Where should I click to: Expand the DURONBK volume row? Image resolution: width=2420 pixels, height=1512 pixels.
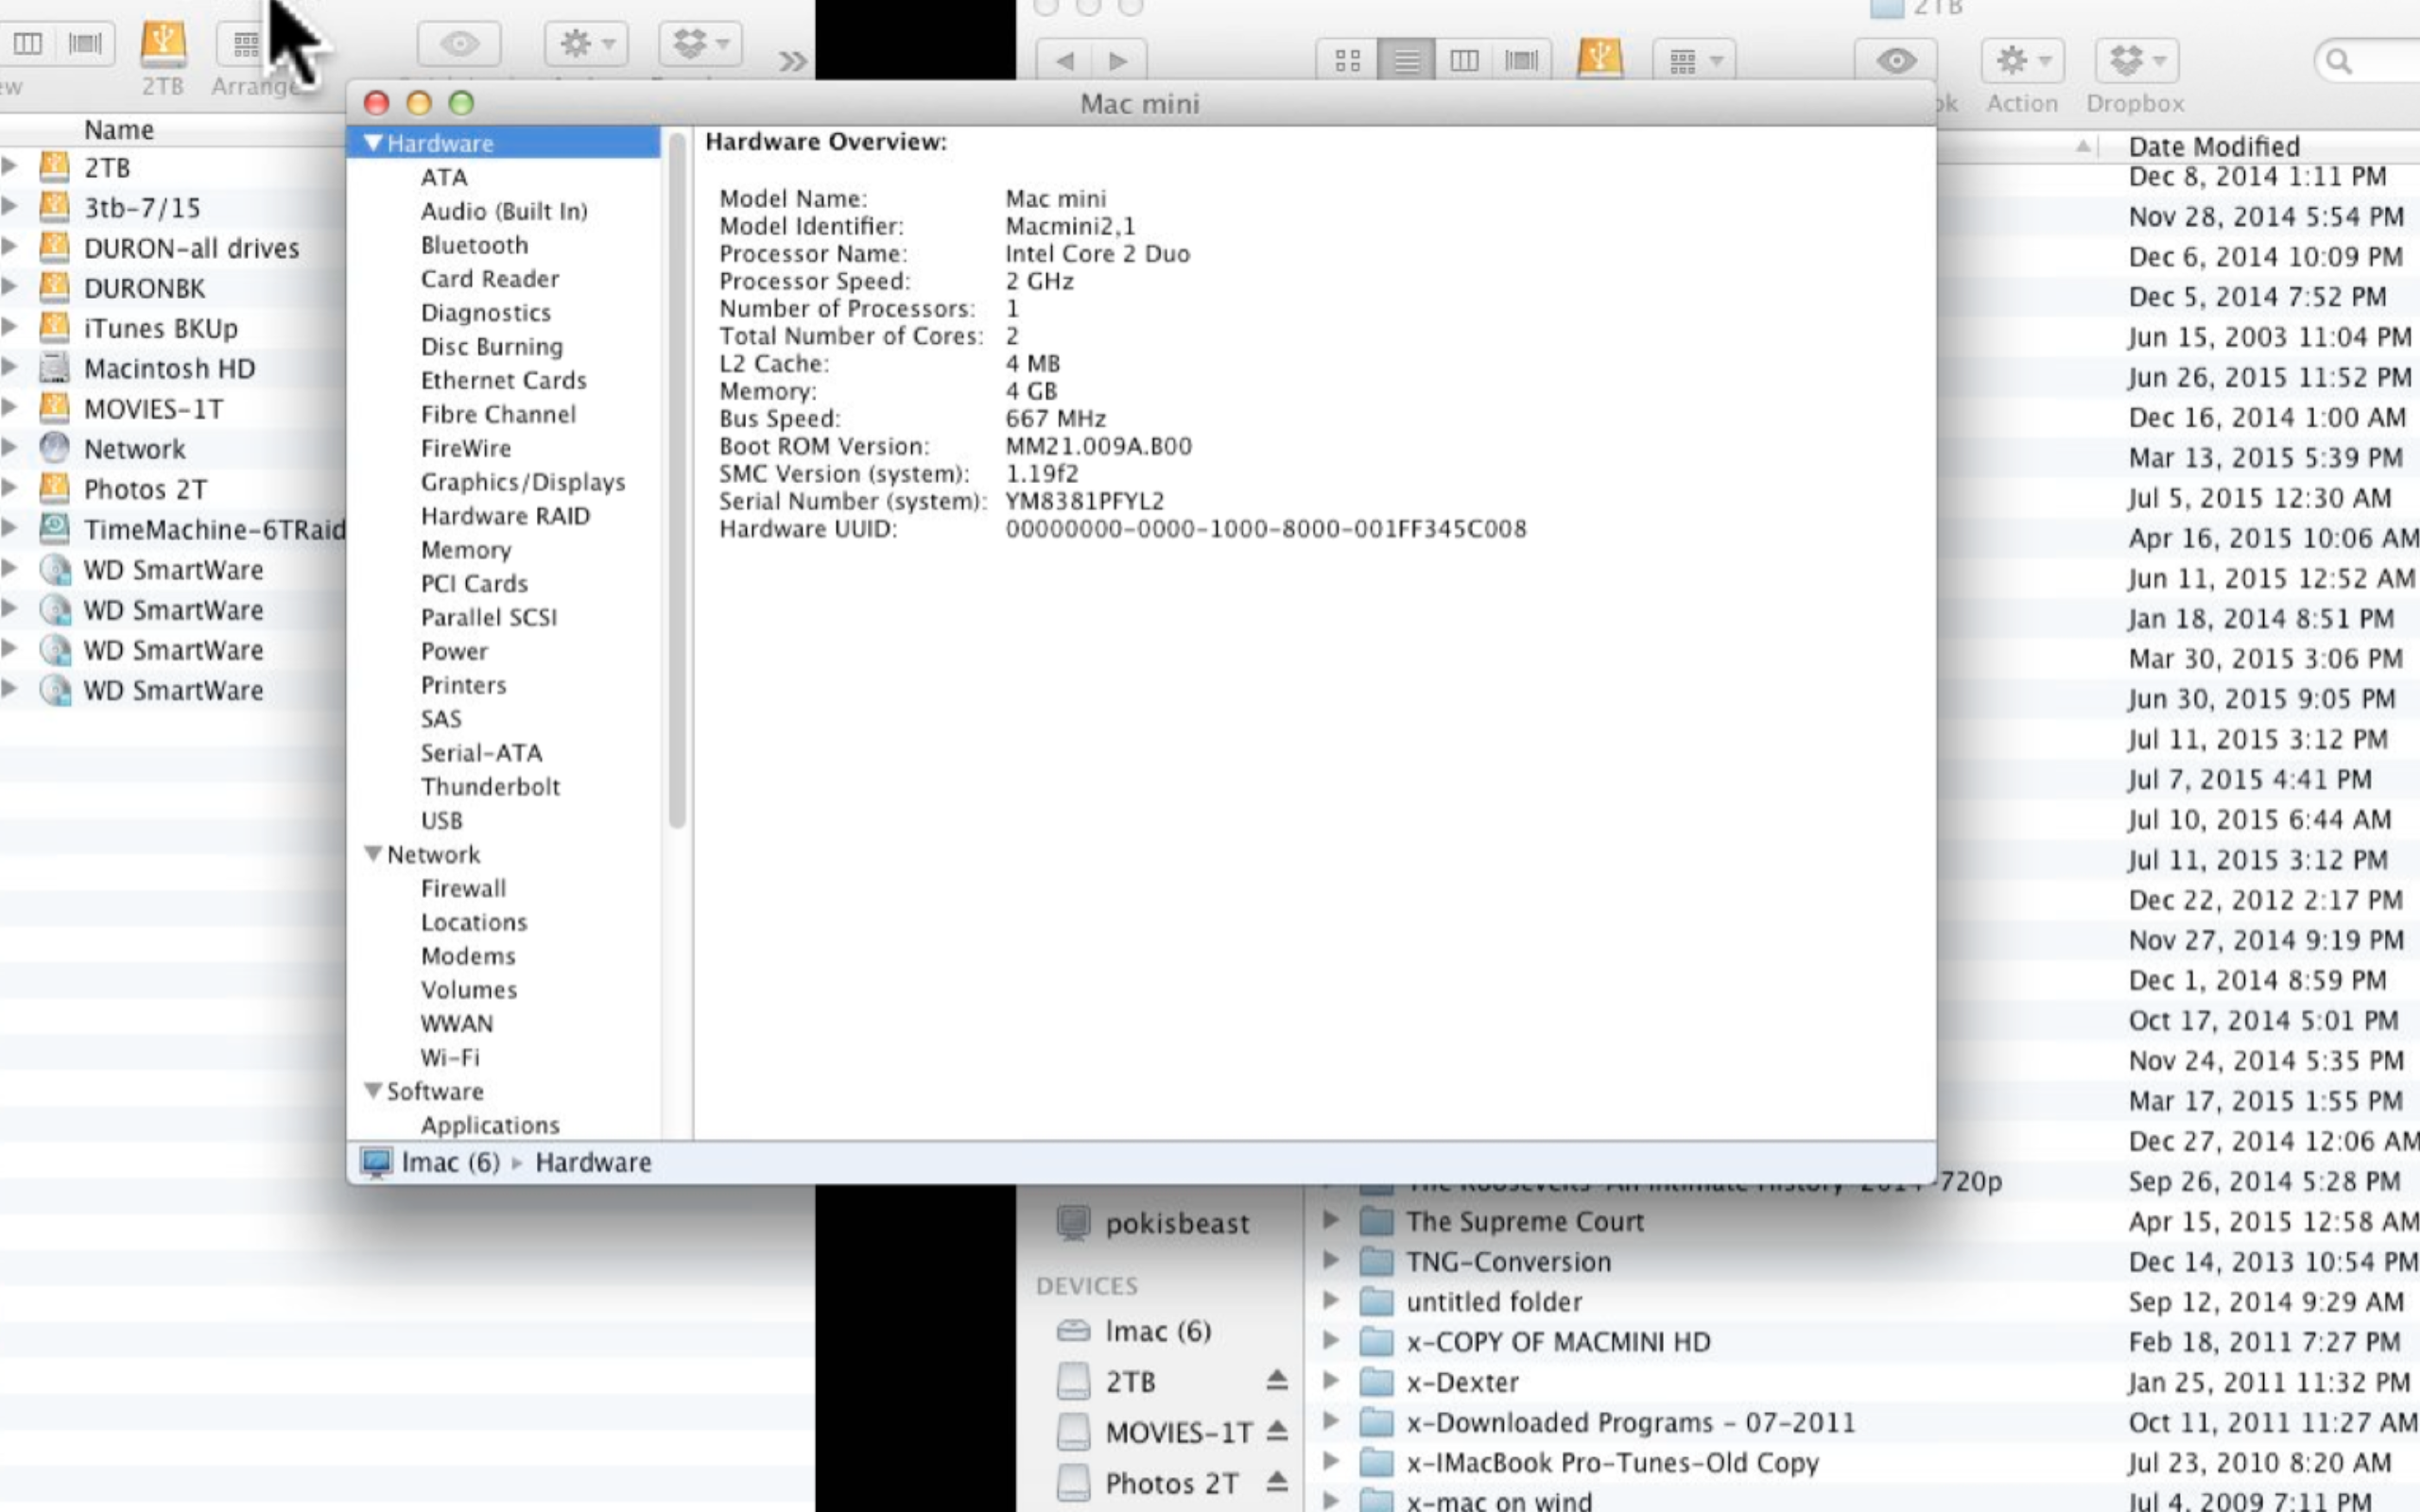coord(9,288)
